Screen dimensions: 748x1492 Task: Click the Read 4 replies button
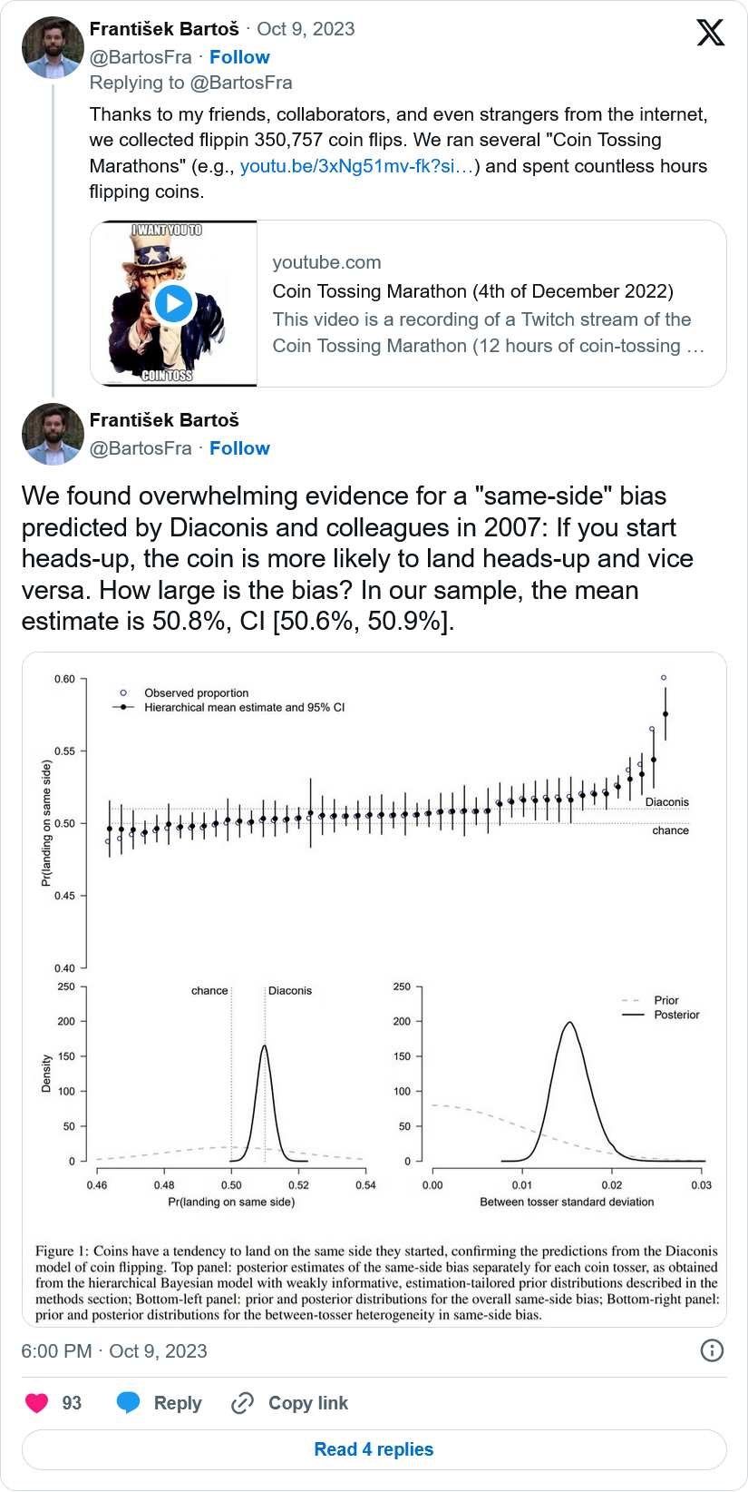click(x=374, y=1449)
